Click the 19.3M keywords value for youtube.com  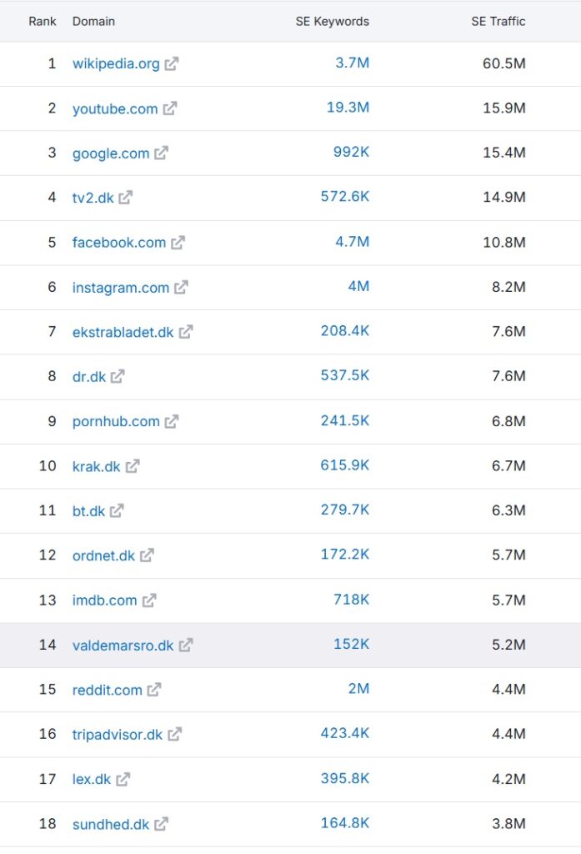pyautogui.click(x=348, y=108)
